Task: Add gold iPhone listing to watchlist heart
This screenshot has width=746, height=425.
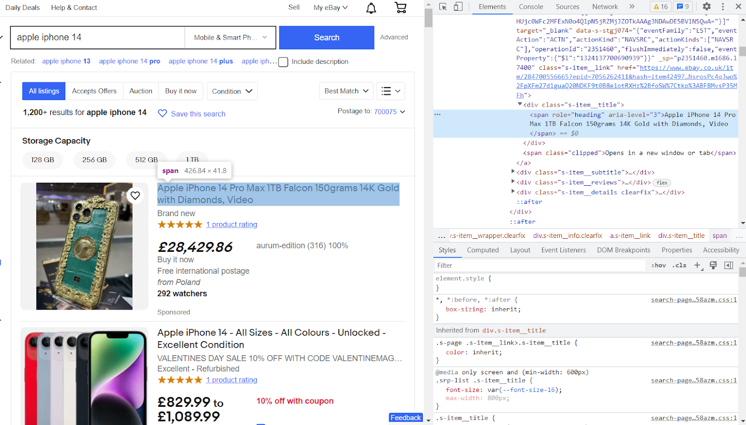Action: tap(135, 196)
